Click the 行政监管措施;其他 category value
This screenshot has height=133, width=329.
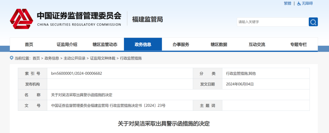coord(241,73)
